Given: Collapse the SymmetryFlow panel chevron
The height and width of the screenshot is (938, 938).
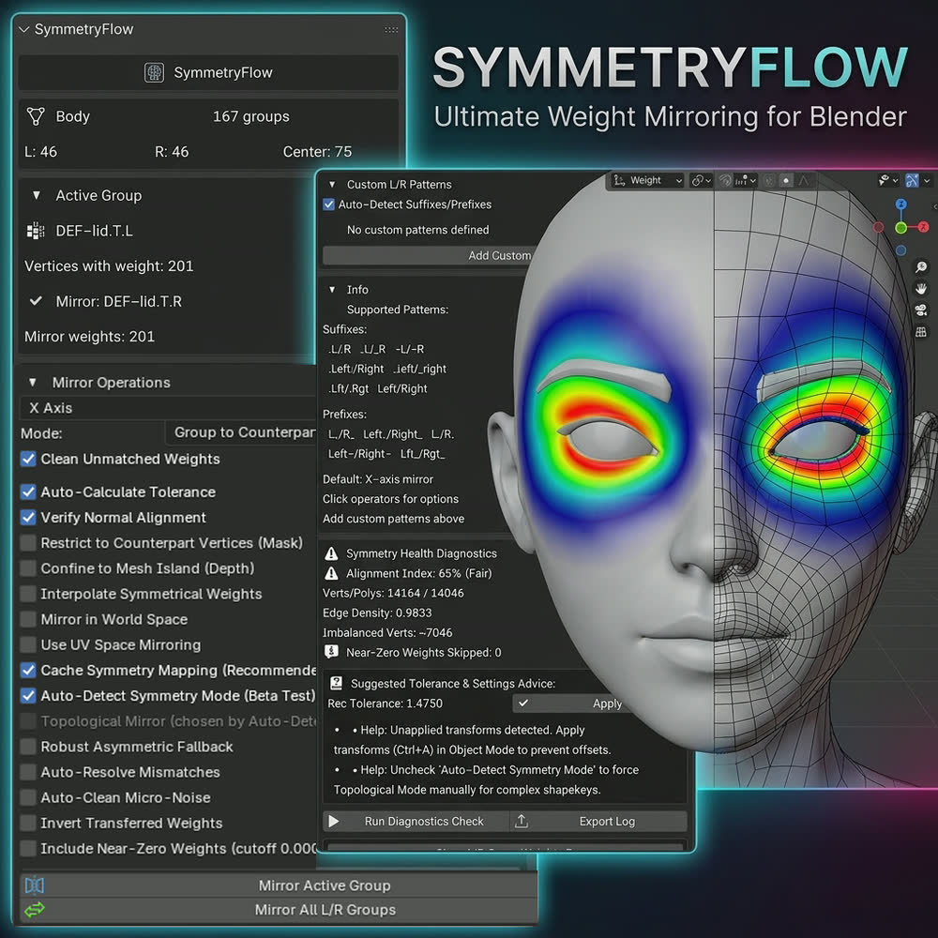Looking at the screenshot, I should point(24,29).
